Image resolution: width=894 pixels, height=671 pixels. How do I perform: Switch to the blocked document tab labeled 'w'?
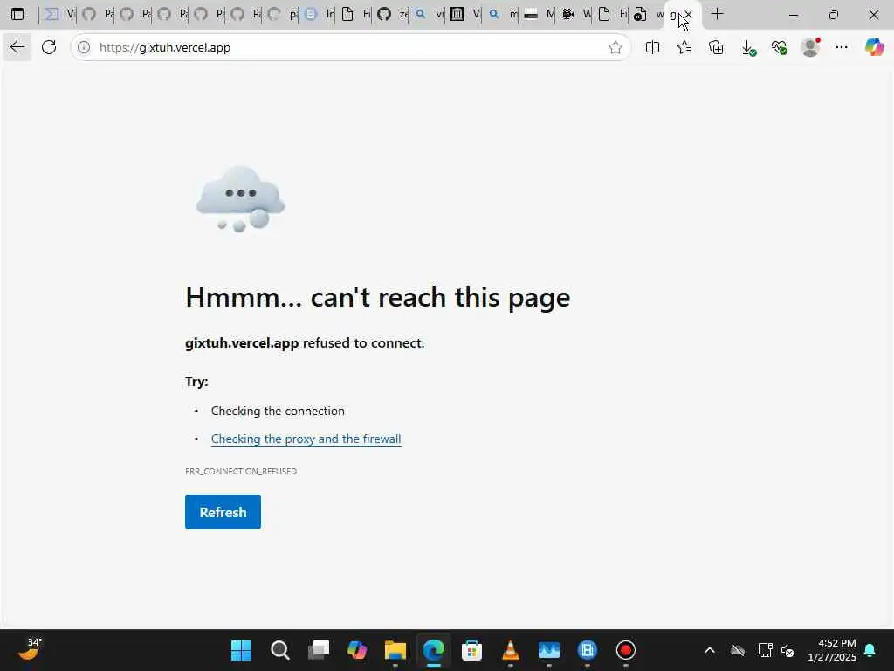click(x=649, y=14)
